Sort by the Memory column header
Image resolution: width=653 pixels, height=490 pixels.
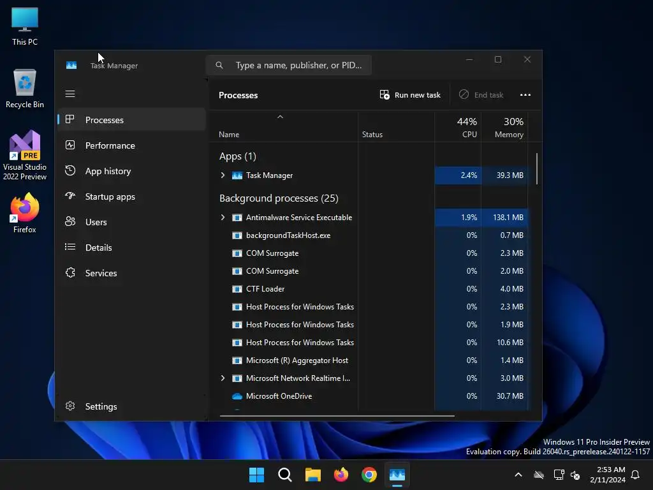click(x=505, y=127)
